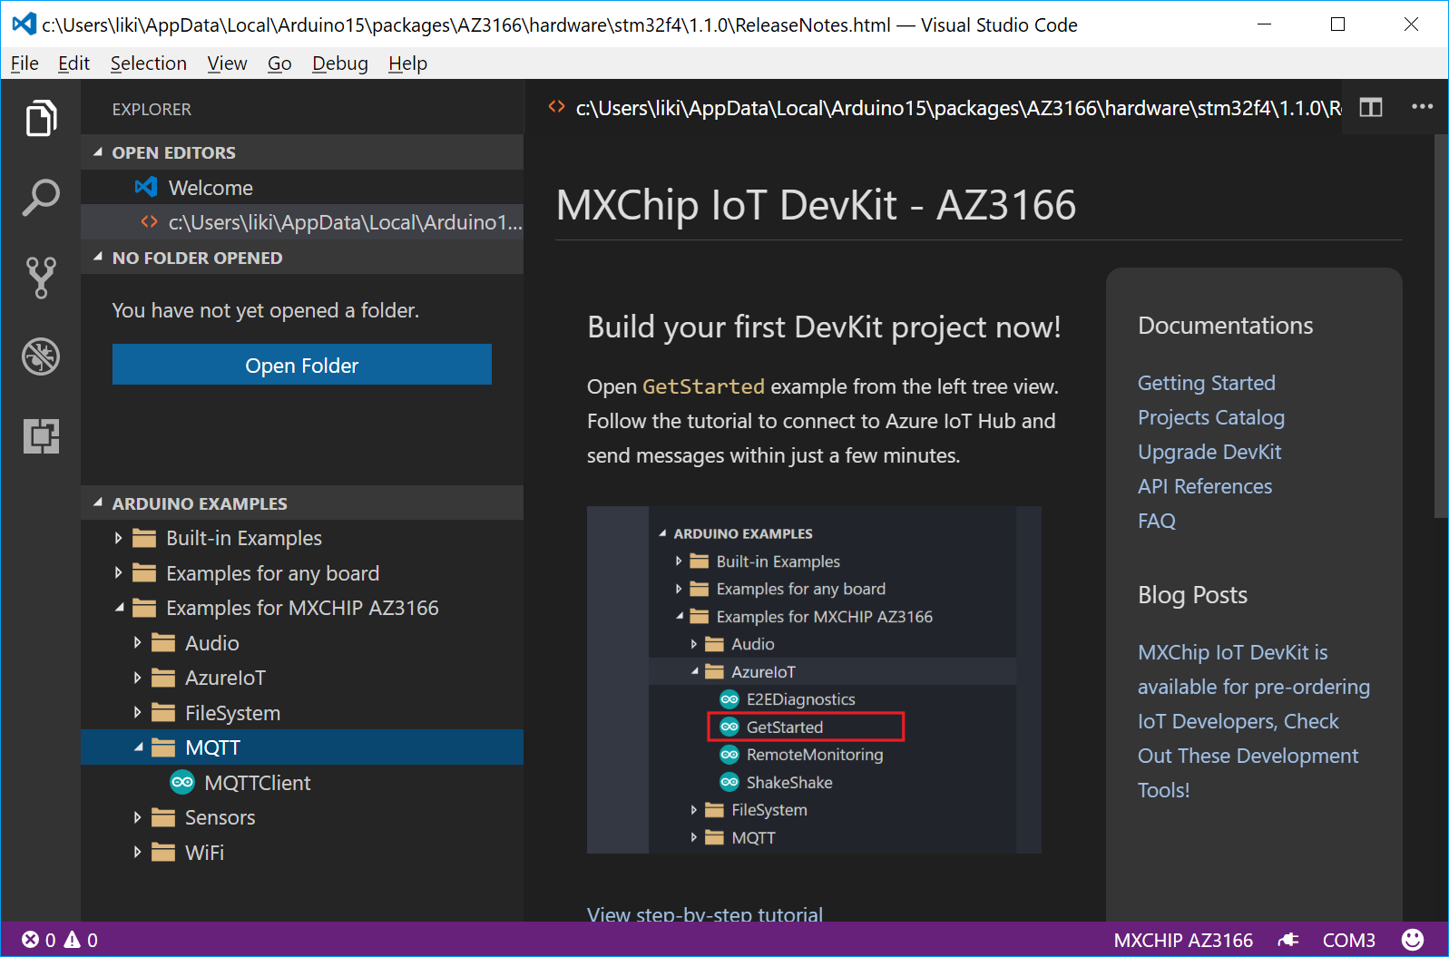
Task: Collapse the MQTT folder arrow
Action: (x=138, y=747)
